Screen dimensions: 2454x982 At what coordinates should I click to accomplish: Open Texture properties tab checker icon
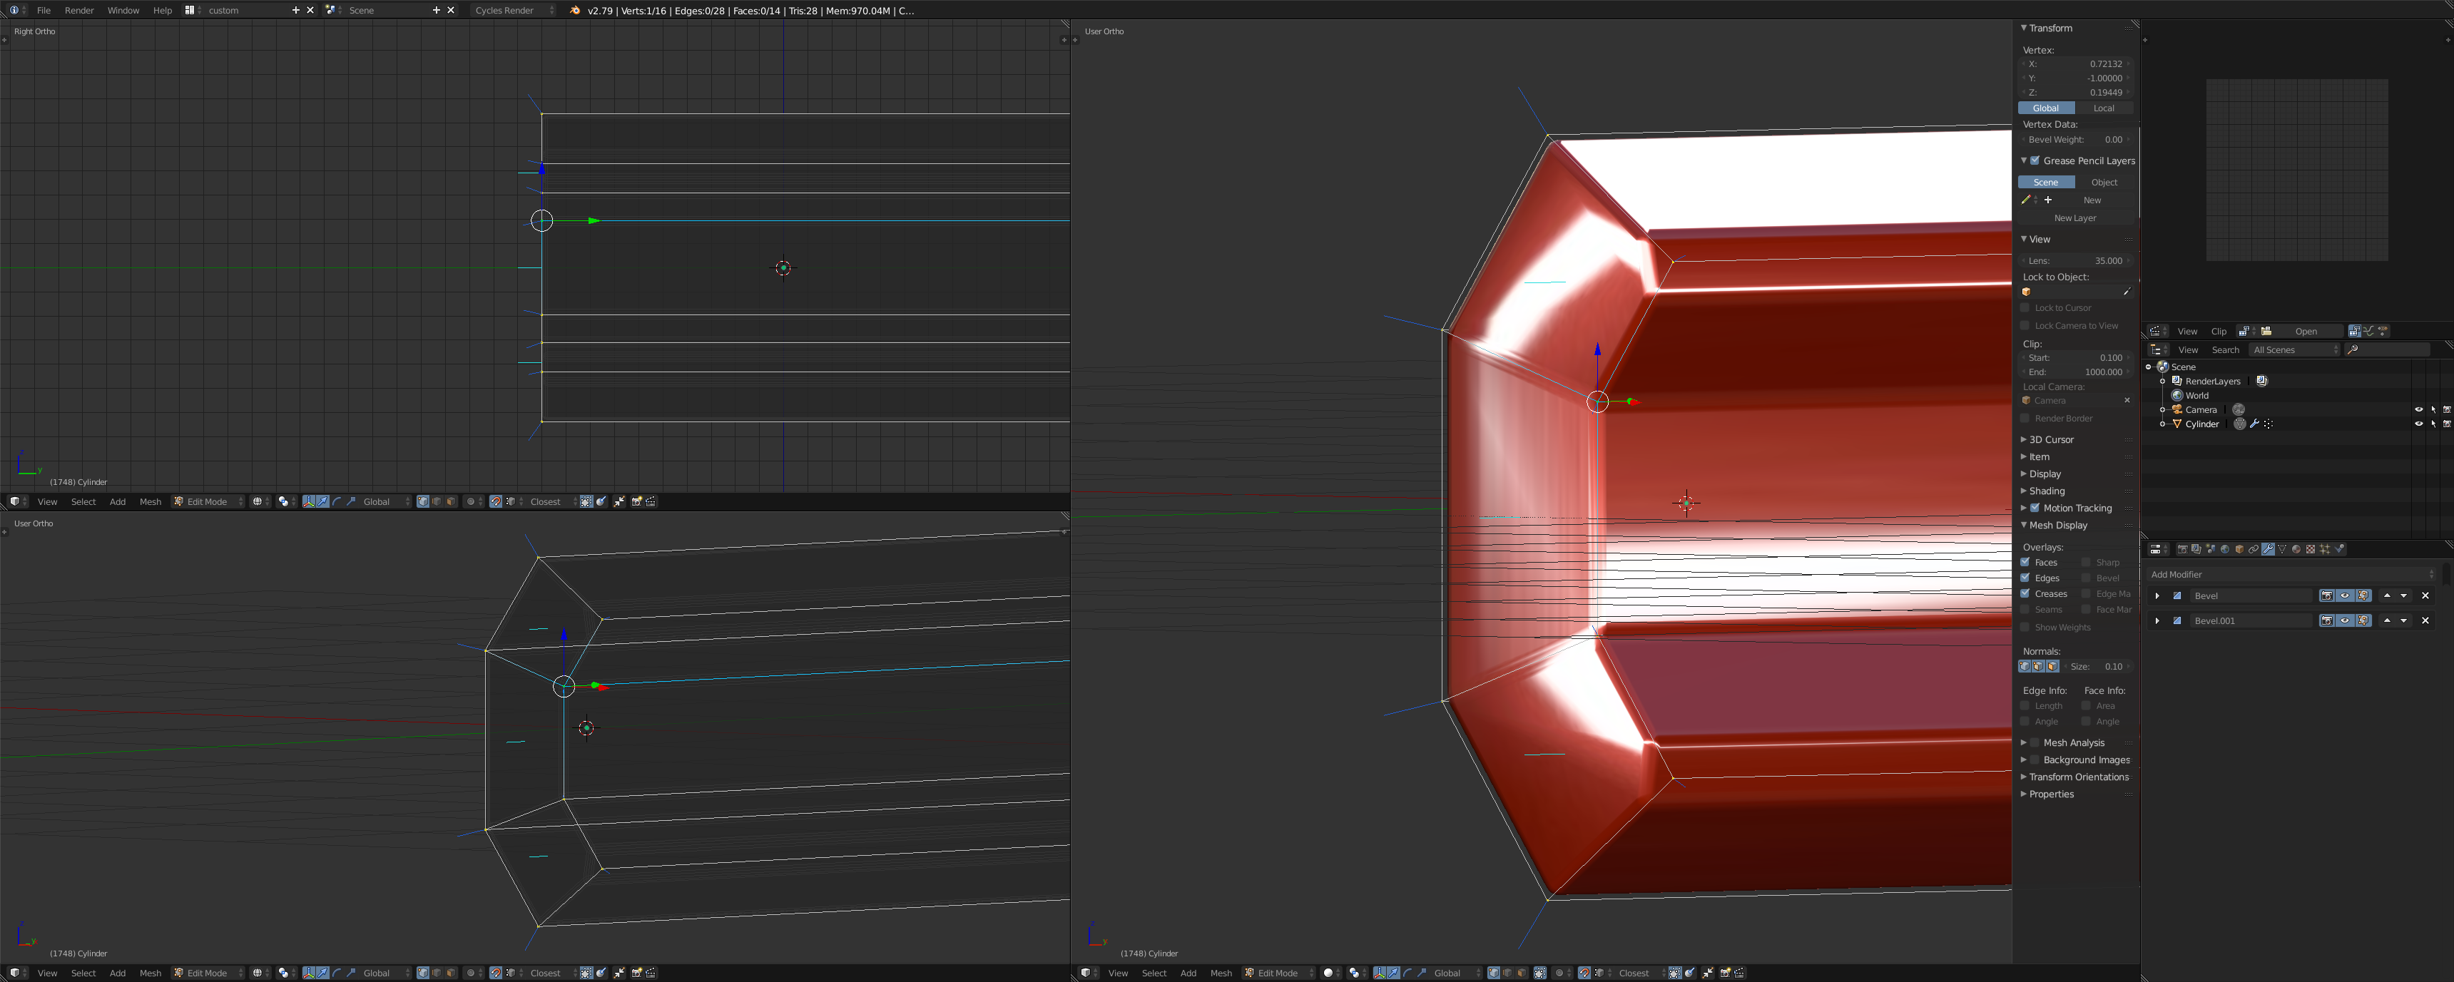tap(2311, 550)
